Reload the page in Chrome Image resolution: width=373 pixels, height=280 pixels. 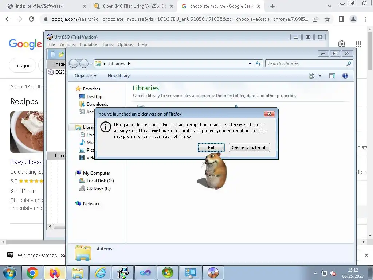[x=31, y=19]
